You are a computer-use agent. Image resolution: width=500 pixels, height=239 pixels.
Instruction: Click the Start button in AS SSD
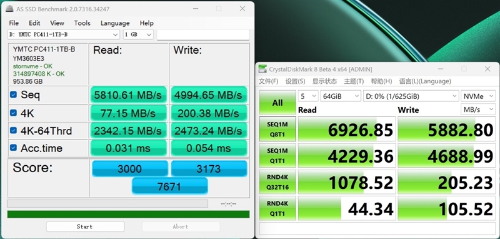pyautogui.click(x=85, y=226)
